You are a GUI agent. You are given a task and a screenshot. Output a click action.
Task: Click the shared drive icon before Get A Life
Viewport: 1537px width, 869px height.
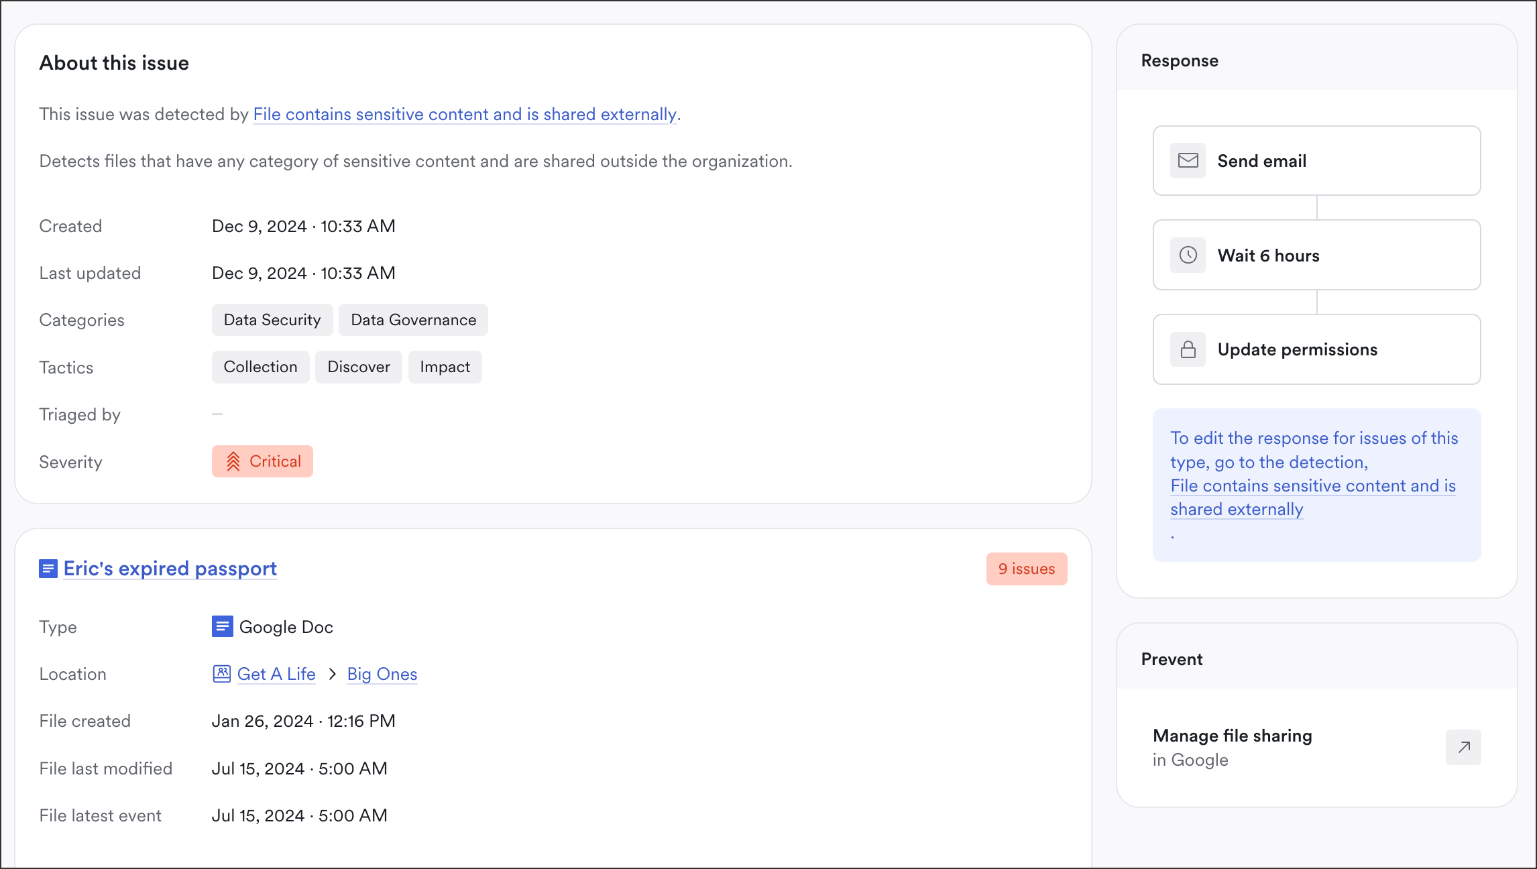221,674
